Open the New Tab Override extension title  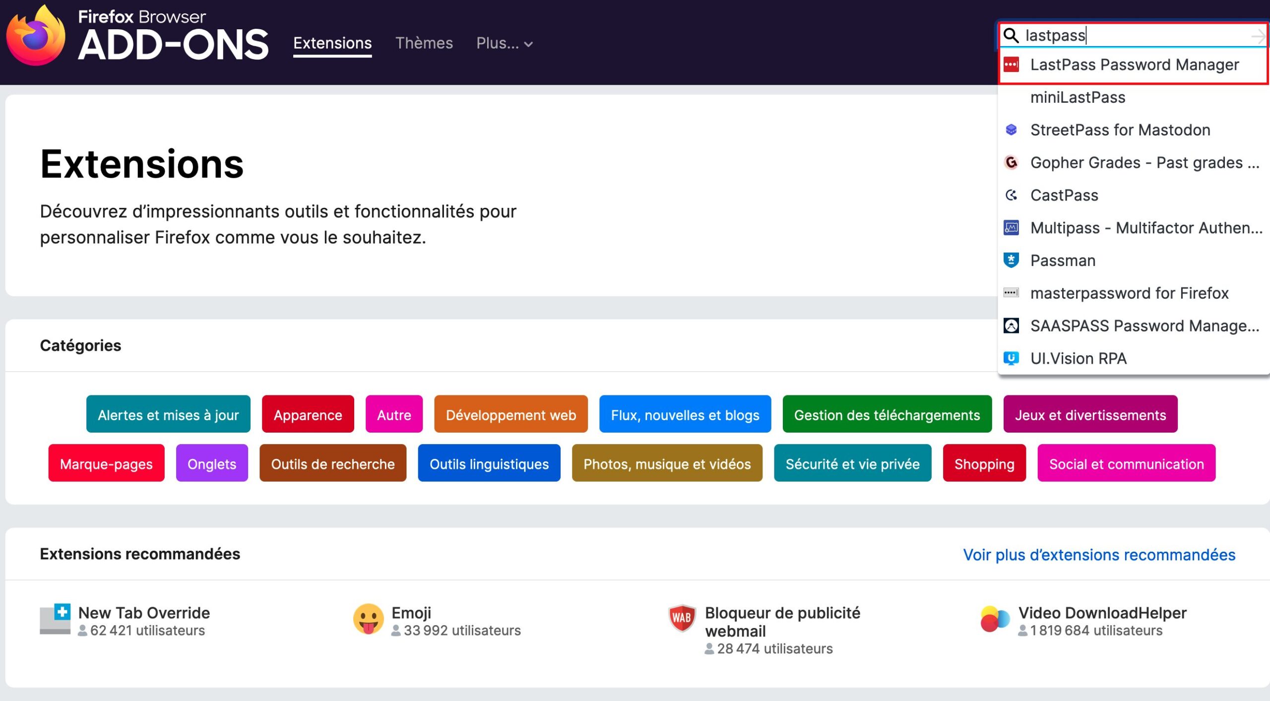pos(144,613)
